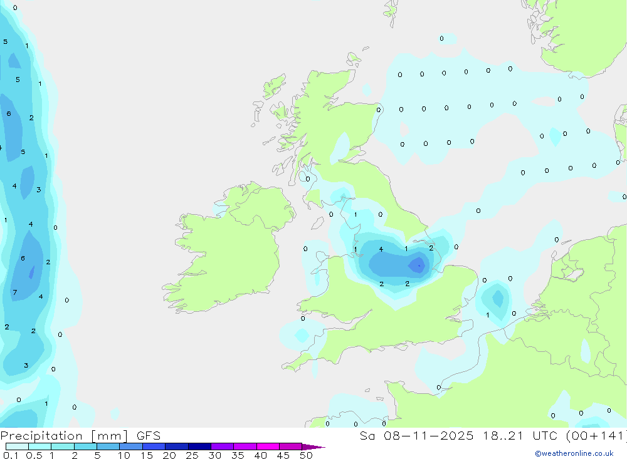Select the legend swatch between 5 and 10
Viewport: 627px width, 459px height.
108,446
